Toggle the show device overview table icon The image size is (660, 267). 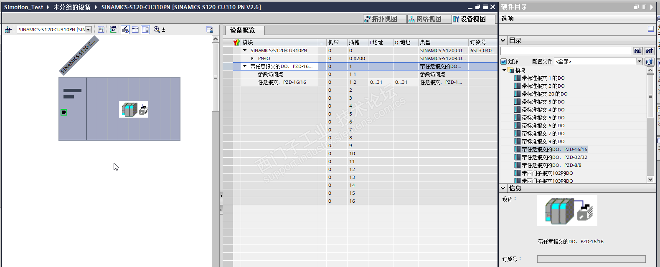[145, 30]
